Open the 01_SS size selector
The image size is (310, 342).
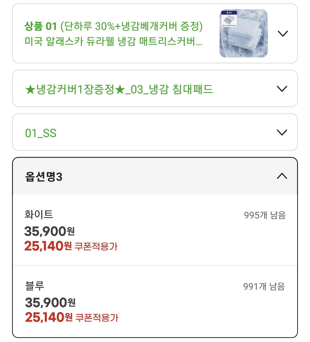pos(155,132)
